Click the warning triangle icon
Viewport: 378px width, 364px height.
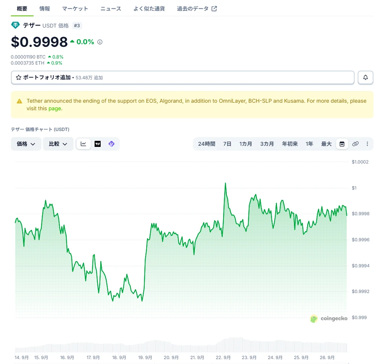click(x=19, y=101)
